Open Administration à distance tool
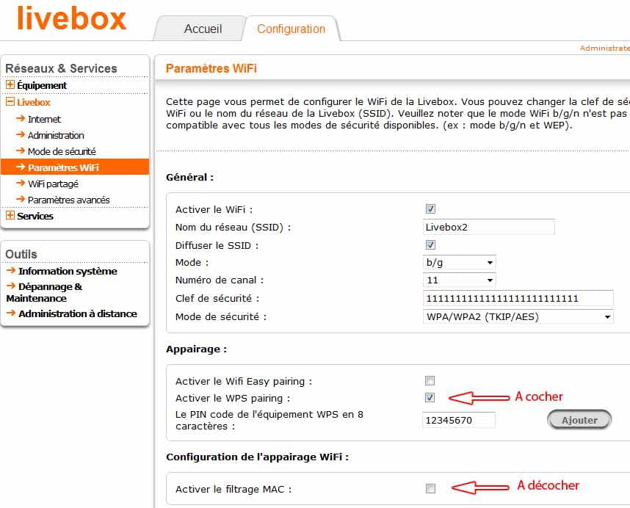 [78, 313]
